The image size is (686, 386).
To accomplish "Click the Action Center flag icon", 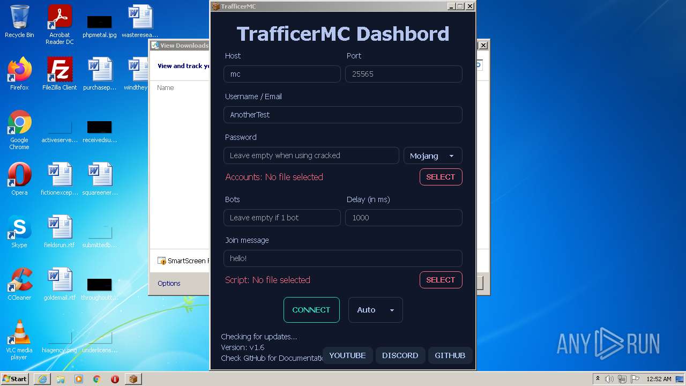I will tap(635, 378).
